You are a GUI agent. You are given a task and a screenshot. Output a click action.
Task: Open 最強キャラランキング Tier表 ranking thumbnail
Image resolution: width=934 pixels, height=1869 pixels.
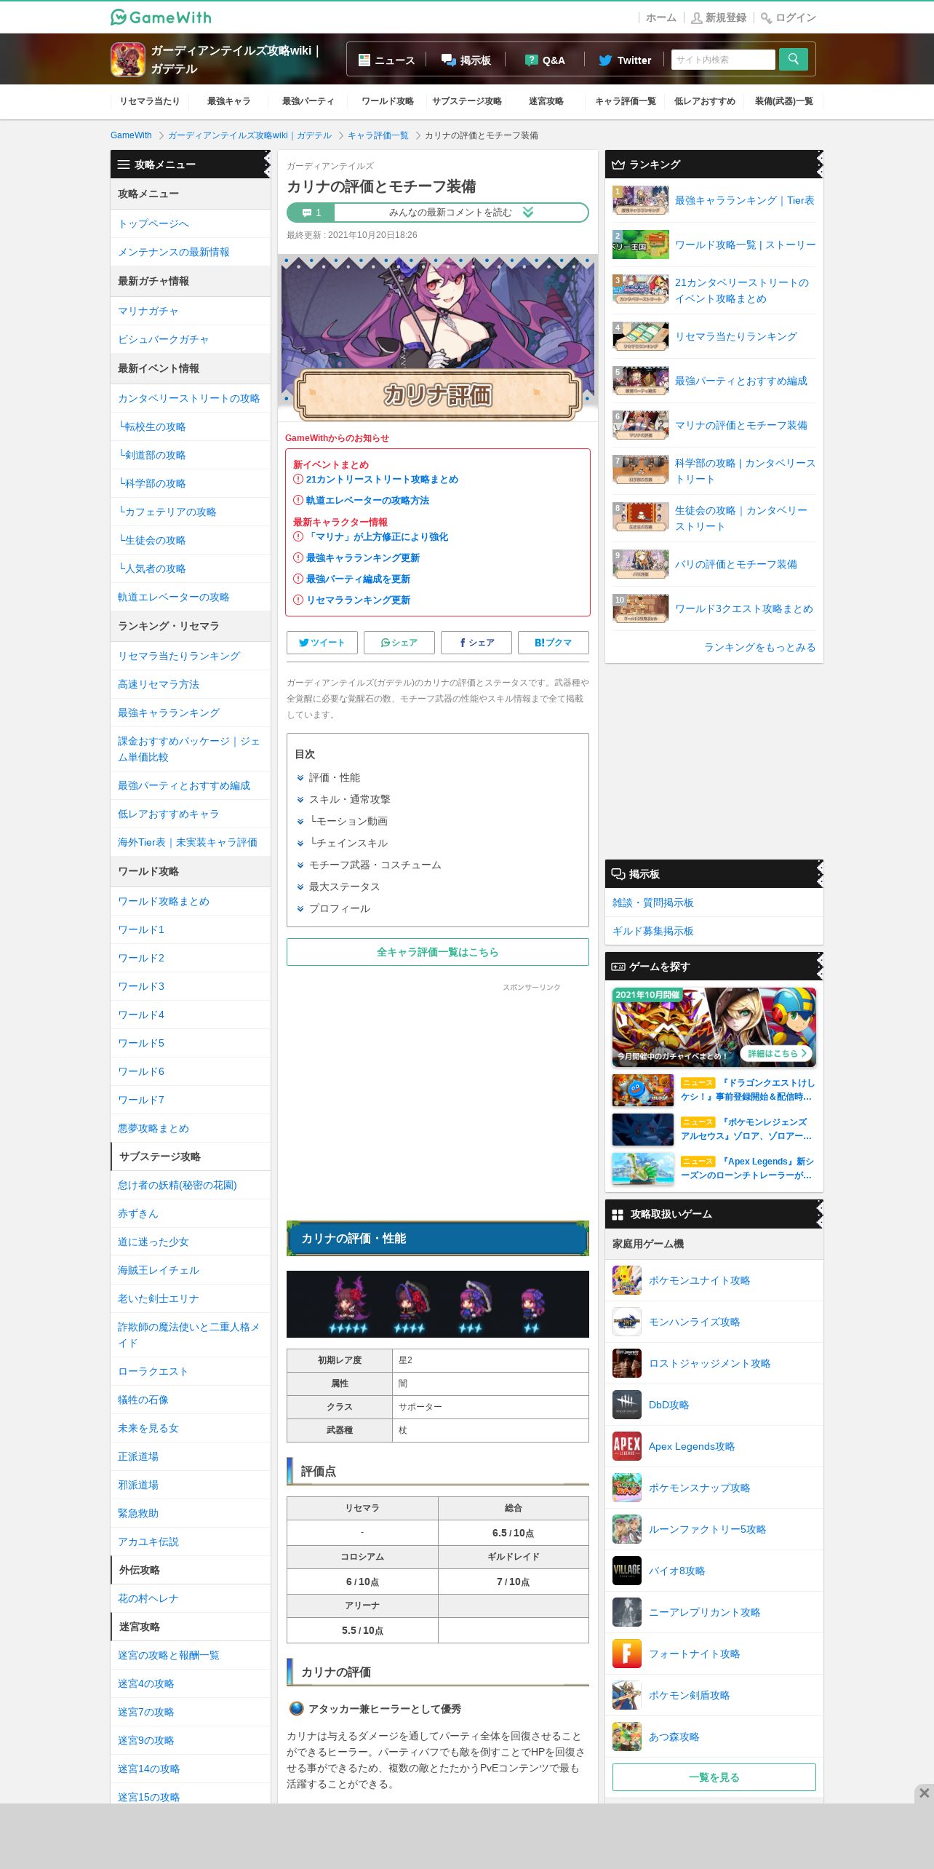641,200
